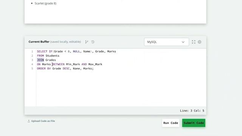The width and height of the screenshot is (242, 136).
Task: Click the BETWEEN keyword on line 4
Action: tap(59, 64)
